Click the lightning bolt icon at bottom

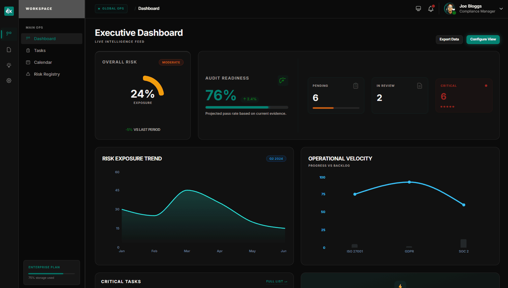(400, 286)
